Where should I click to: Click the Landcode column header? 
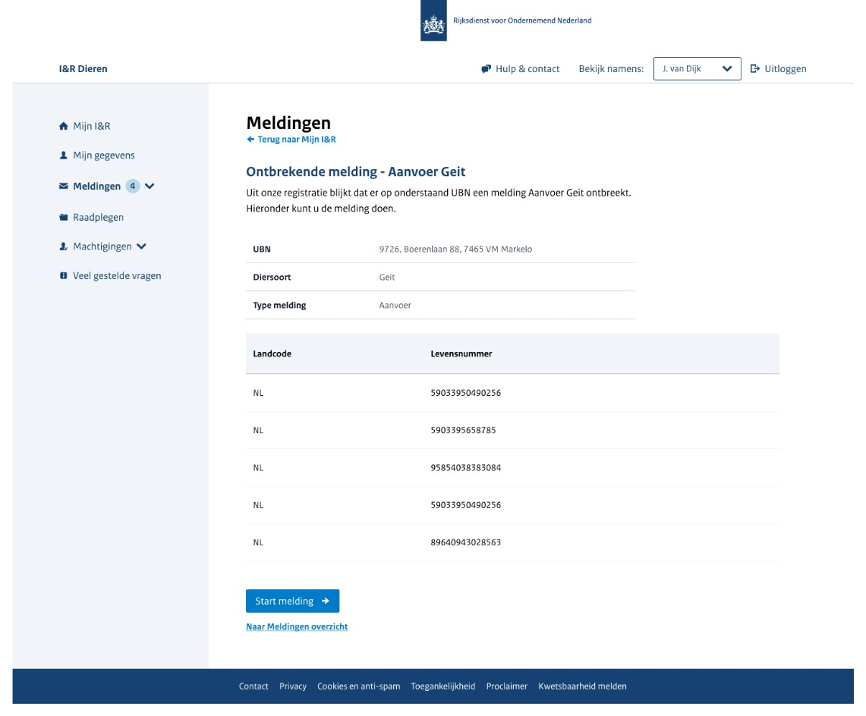coord(272,353)
